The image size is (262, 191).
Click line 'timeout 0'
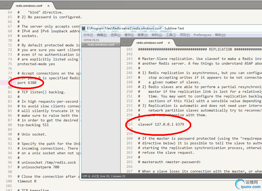pyautogui.click(x=27, y=181)
